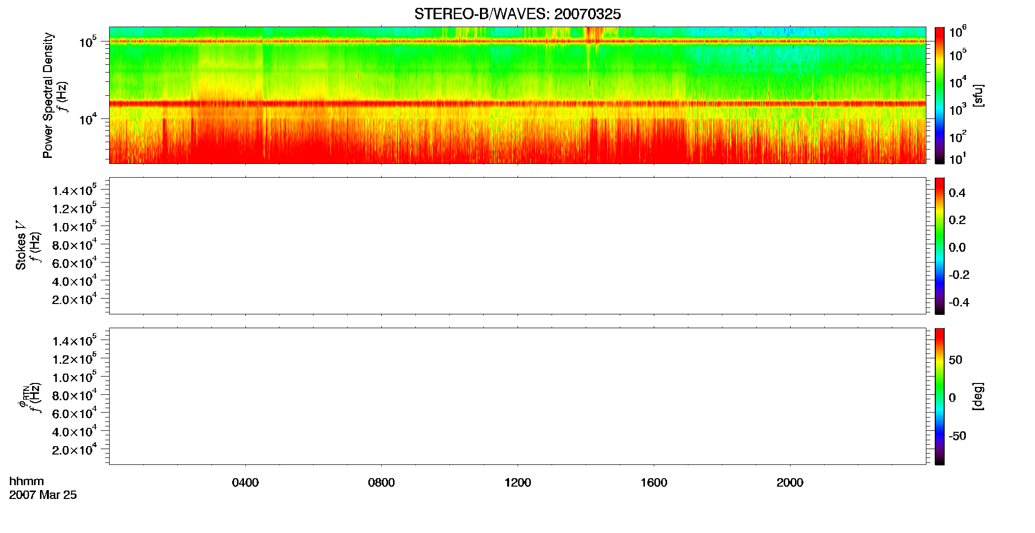Select the 0800 time axis label
Viewport: 1035px width, 533px height.
point(381,483)
